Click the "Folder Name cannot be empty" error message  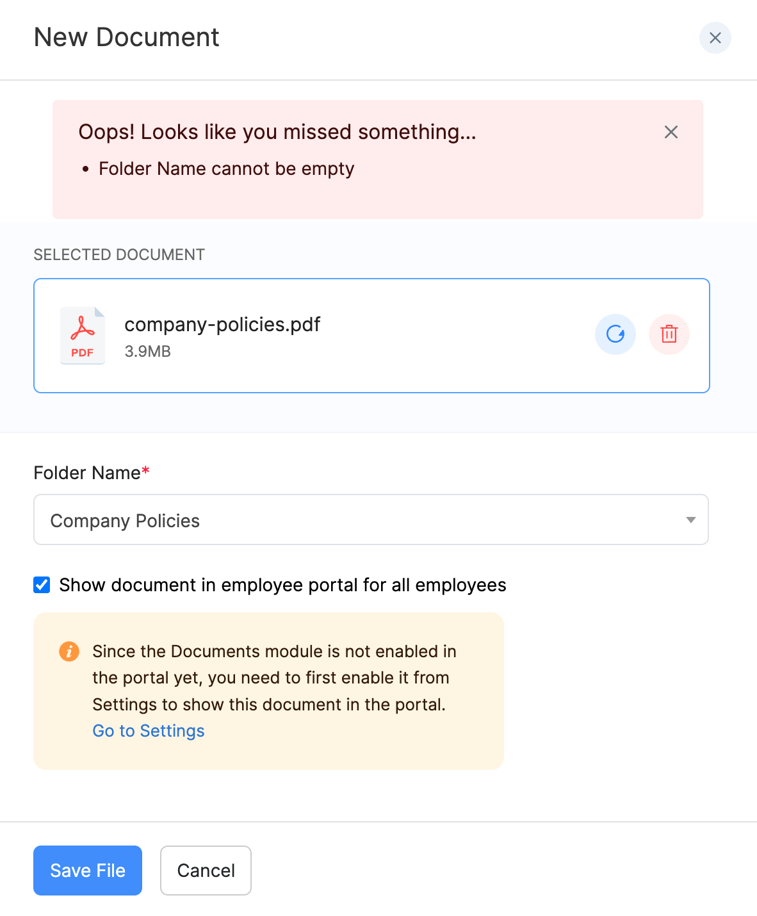coord(226,169)
